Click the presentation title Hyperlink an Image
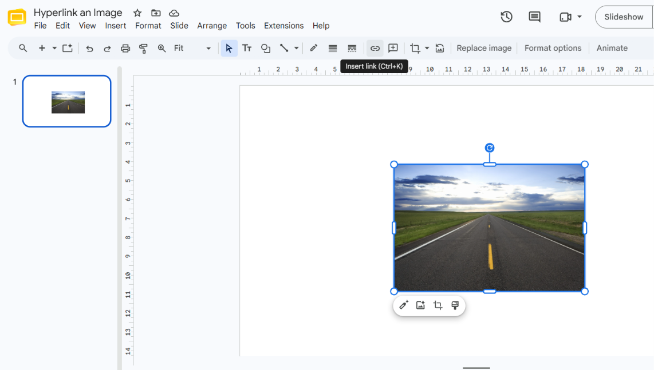This screenshot has height=370, width=654. (77, 13)
